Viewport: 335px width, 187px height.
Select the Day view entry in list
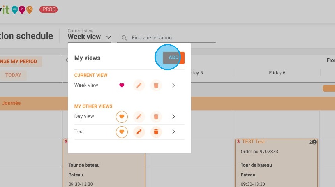84,116
